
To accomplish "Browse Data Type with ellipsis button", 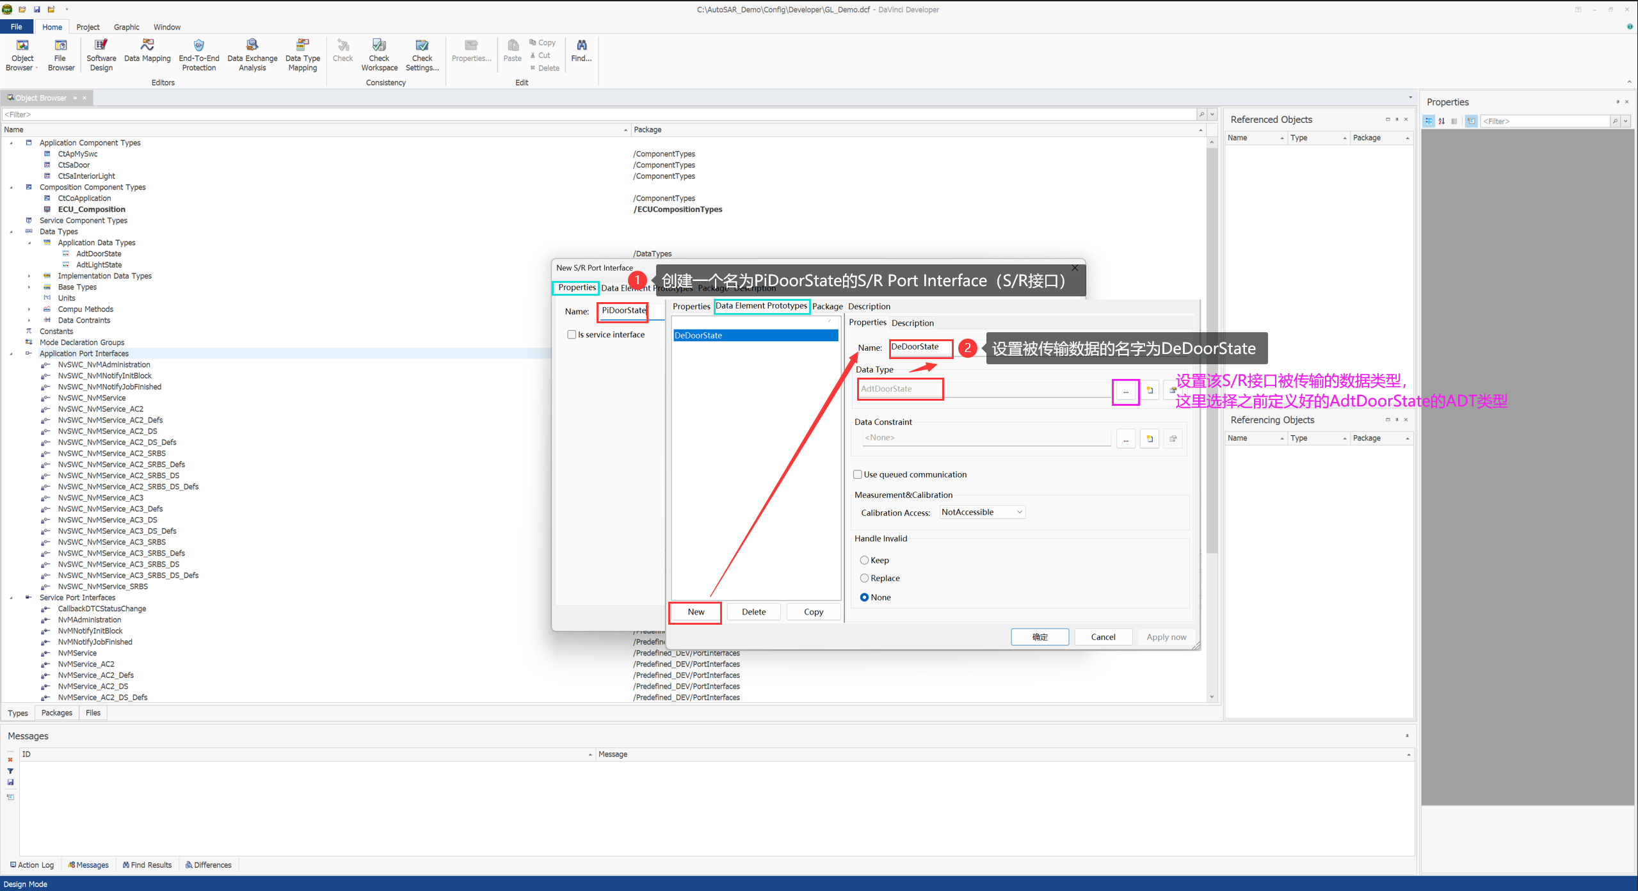I will tap(1125, 390).
